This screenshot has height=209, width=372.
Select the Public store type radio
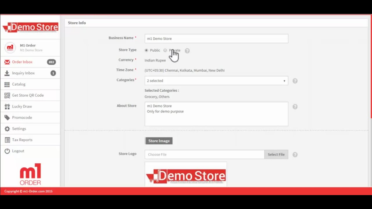coord(146,50)
